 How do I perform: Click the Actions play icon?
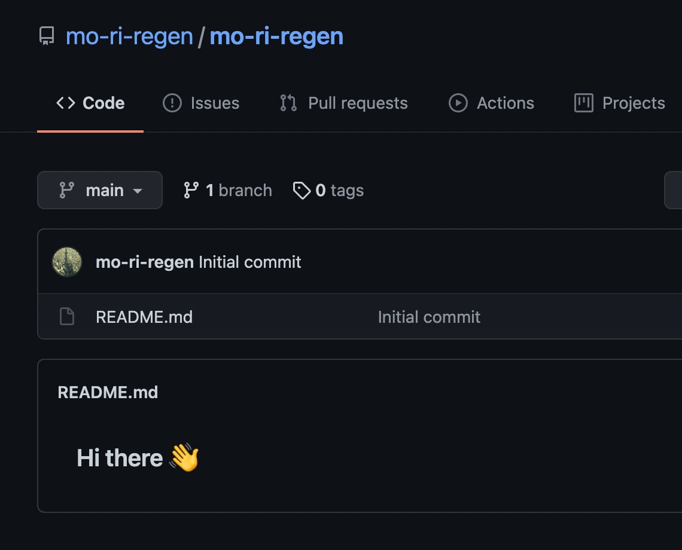458,103
